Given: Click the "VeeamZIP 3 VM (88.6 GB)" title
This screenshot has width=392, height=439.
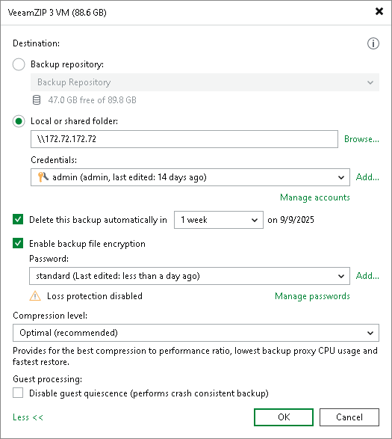Looking at the screenshot, I should tap(57, 13).
